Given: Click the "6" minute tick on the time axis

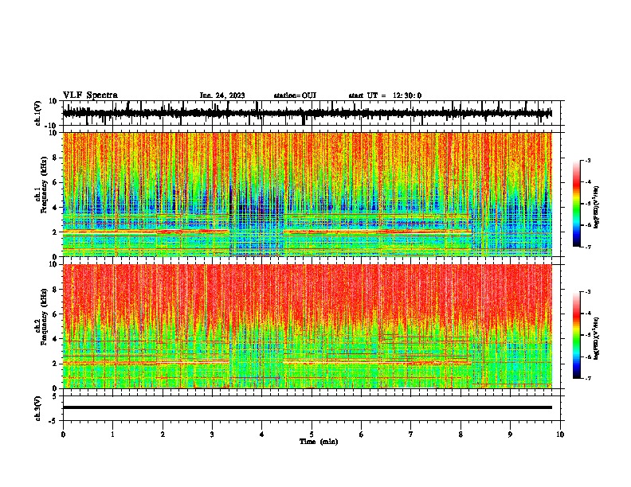Looking at the screenshot, I should pyautogui.click(x=362, y=434).
